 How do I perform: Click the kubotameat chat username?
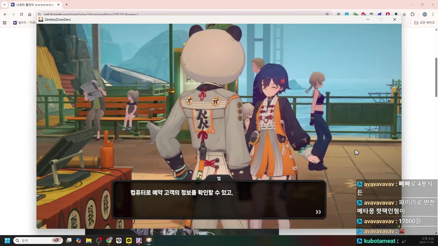(x=379, y=241)
